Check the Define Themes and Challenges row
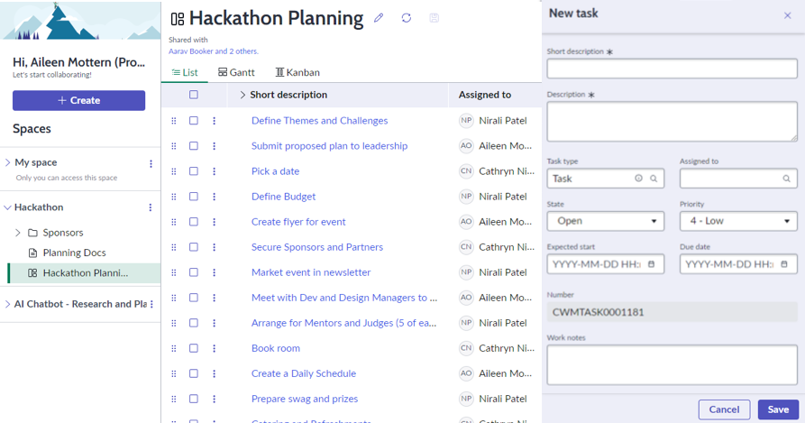Viewport: 805px width, 423px height. [x=194, y=121]
